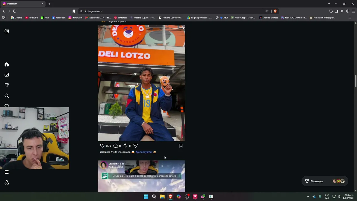
Task: Open the Freebie Supply bookmark
Action: (143, 18)
